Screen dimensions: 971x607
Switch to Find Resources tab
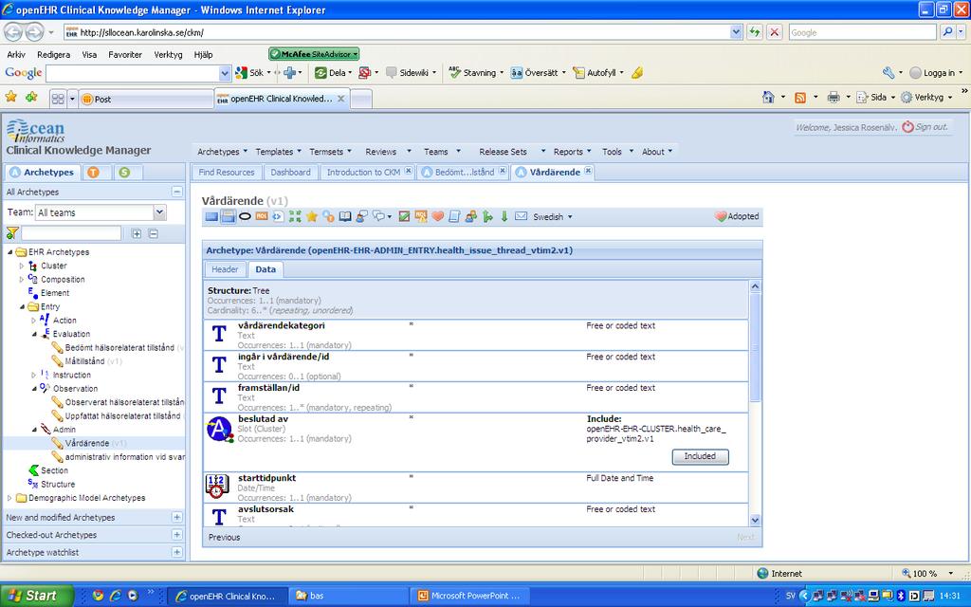pos(226,173)
